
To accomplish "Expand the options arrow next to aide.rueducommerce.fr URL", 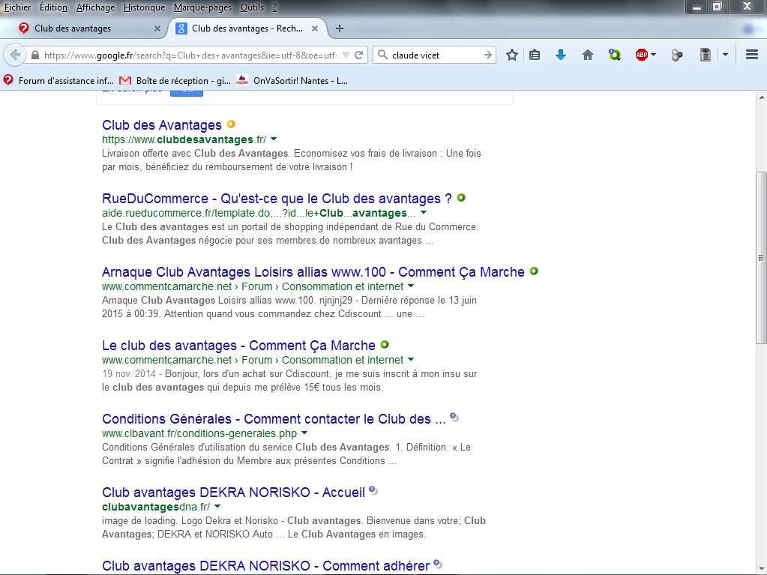I will click(424, 213).
